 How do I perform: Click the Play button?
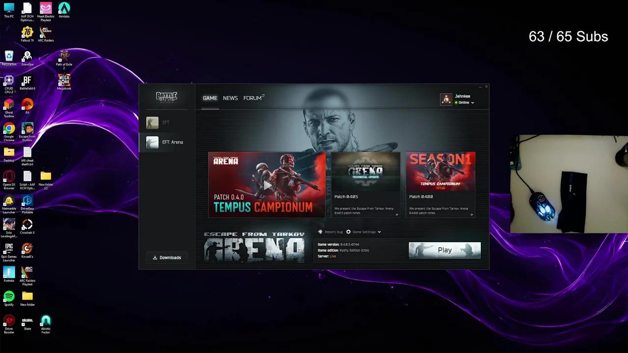coord(445,250)
